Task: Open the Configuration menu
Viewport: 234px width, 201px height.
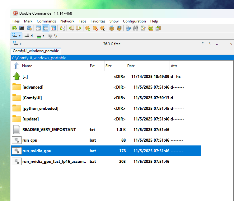Action: (x=134, y=21)
